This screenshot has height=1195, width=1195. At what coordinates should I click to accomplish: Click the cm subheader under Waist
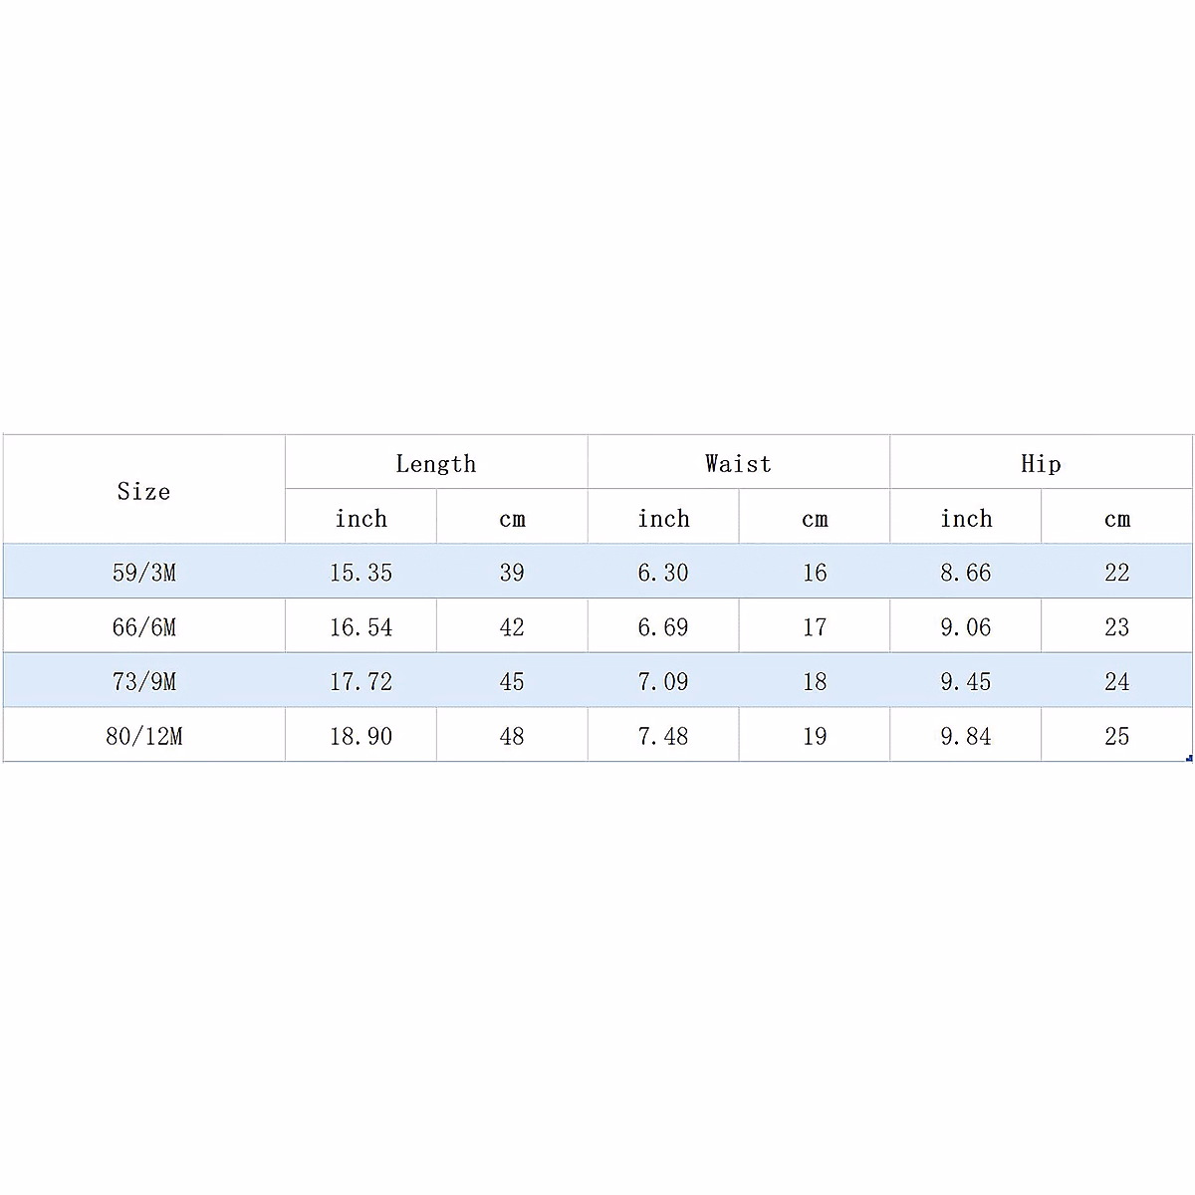click(815, 518)
